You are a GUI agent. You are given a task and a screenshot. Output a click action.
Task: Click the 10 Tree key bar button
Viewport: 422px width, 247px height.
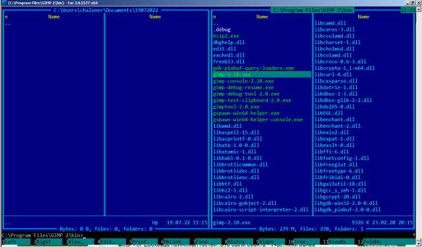point(303,242)
